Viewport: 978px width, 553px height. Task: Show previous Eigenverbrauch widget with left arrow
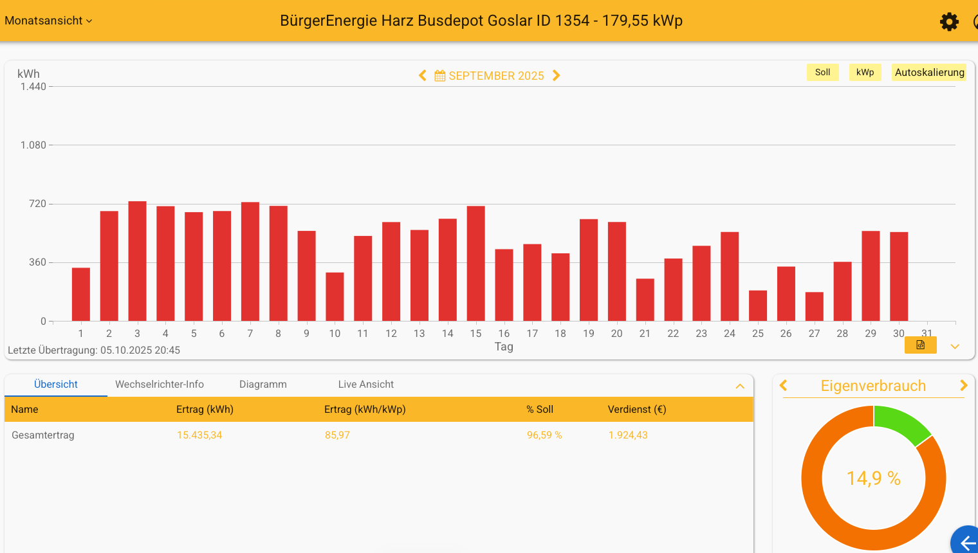click(784, 386)
